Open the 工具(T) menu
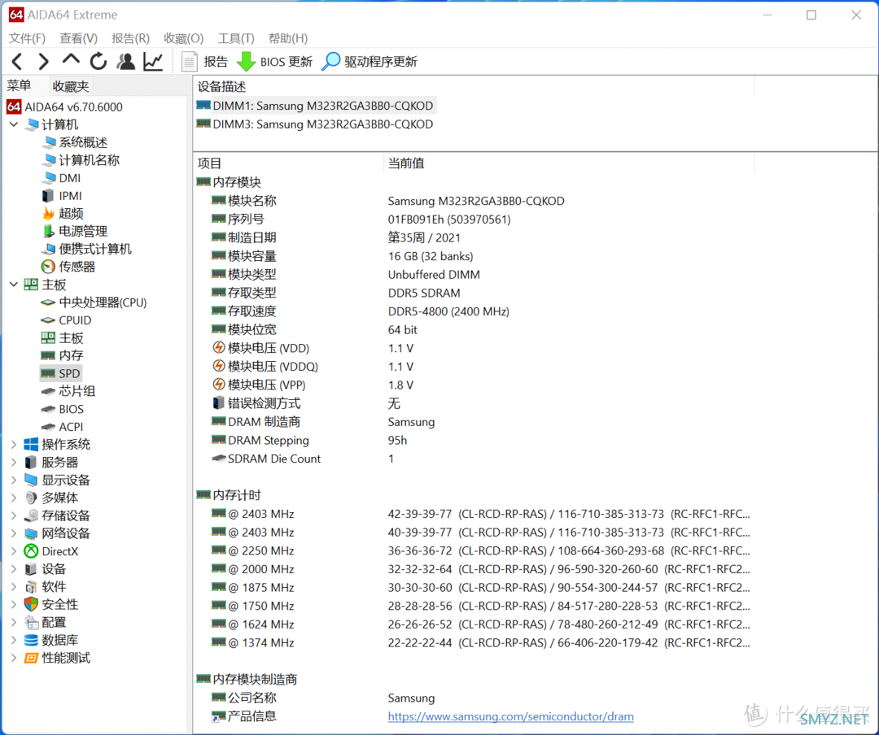Viewport: 879px width, 735px height. point(236,38)
